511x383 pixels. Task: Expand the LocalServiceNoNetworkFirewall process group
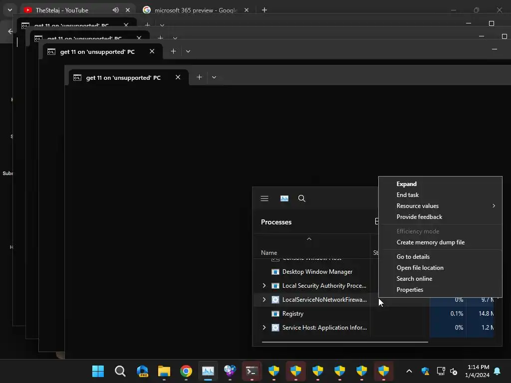click(264, 300)
